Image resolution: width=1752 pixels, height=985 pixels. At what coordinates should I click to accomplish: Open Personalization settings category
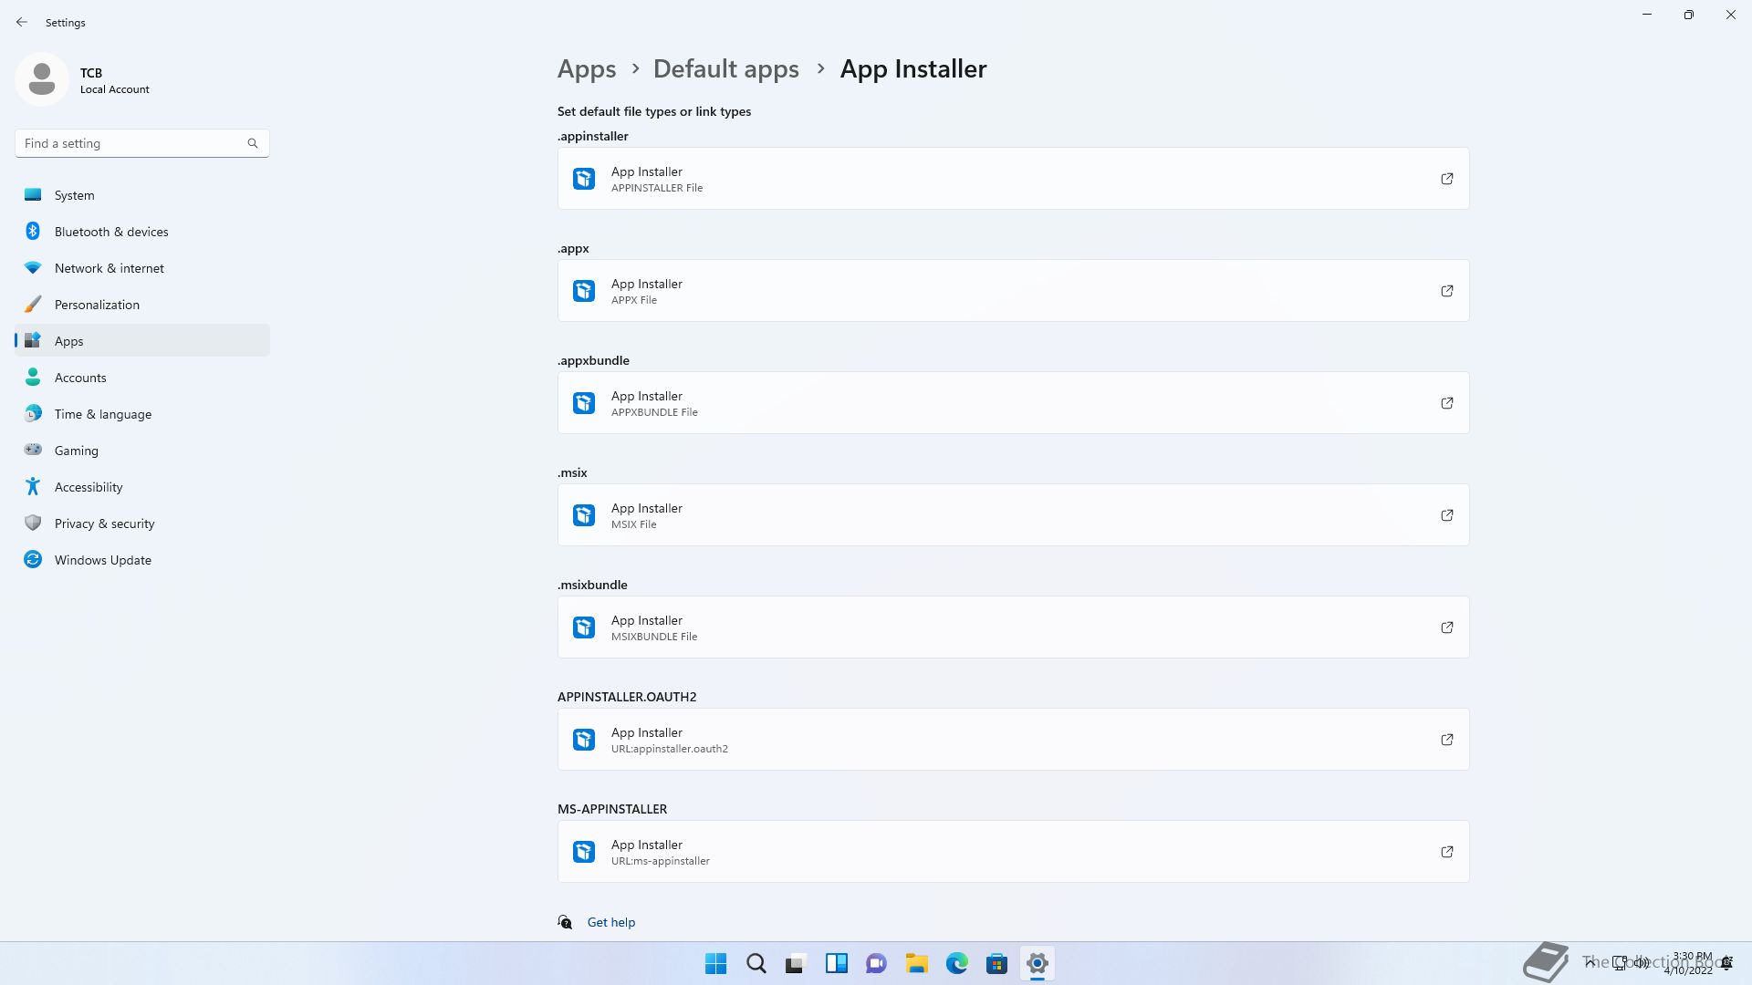coord(142,305)
